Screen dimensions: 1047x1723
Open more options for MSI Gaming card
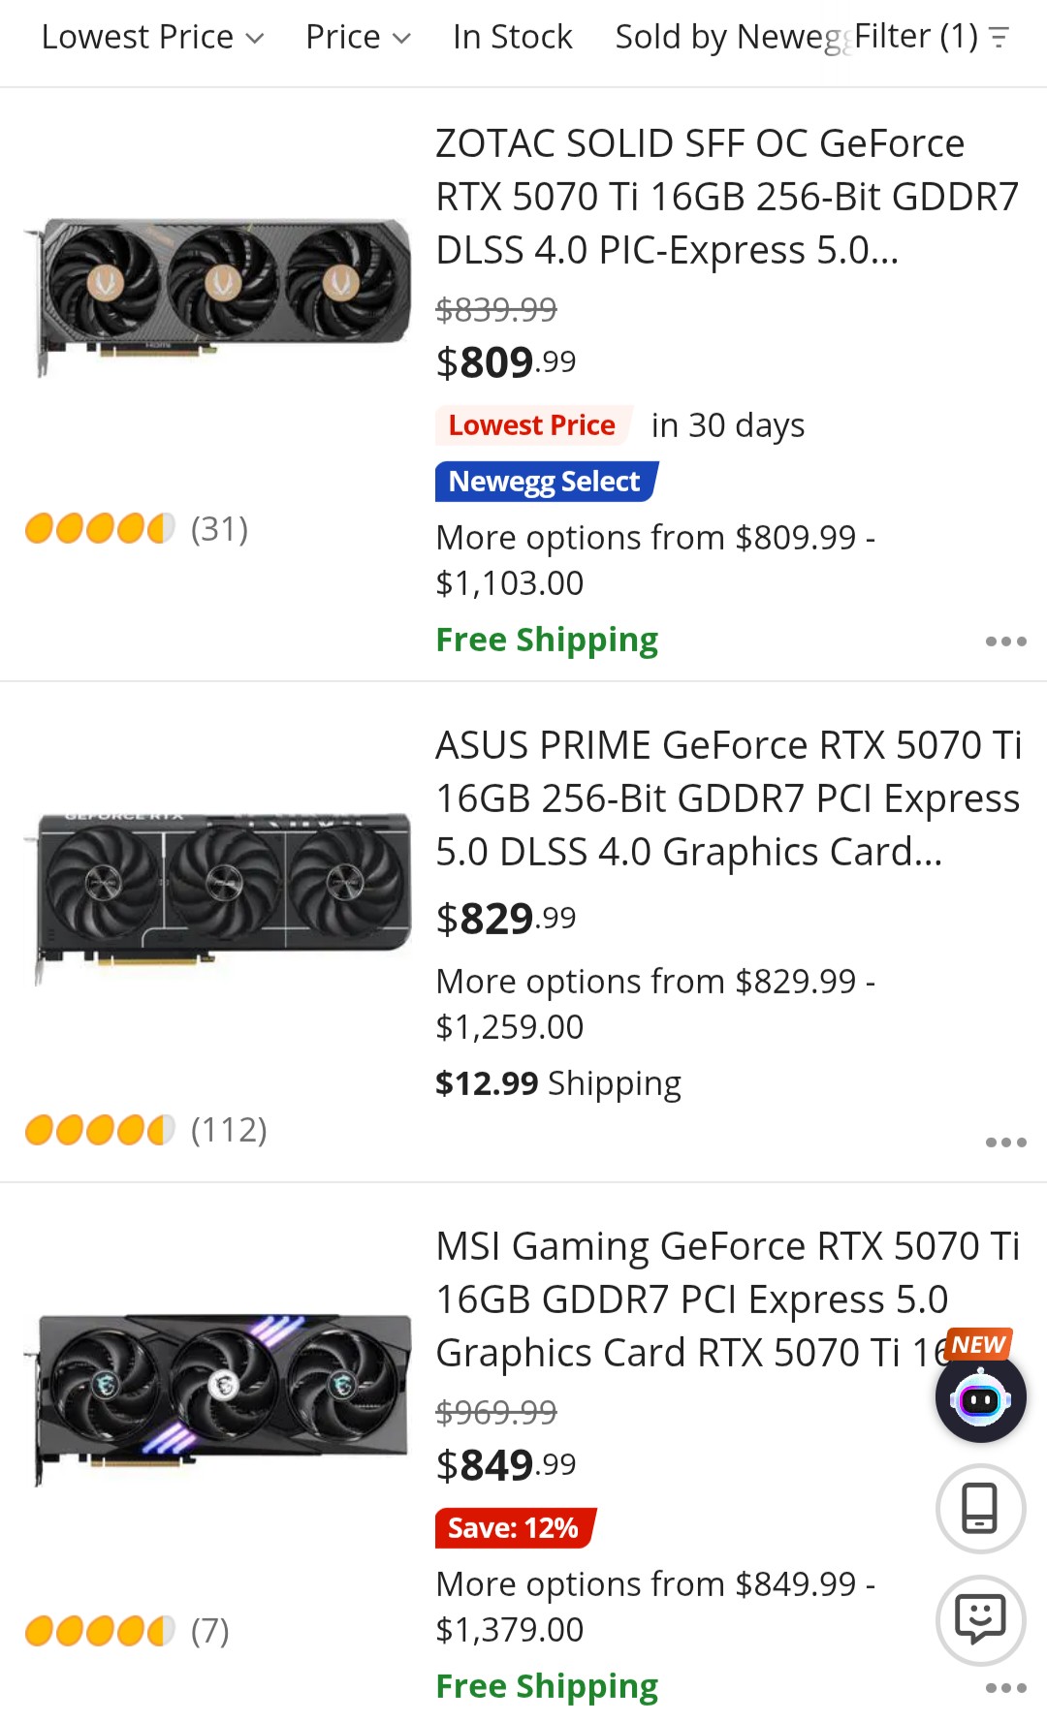[x=1005, y=1688]
